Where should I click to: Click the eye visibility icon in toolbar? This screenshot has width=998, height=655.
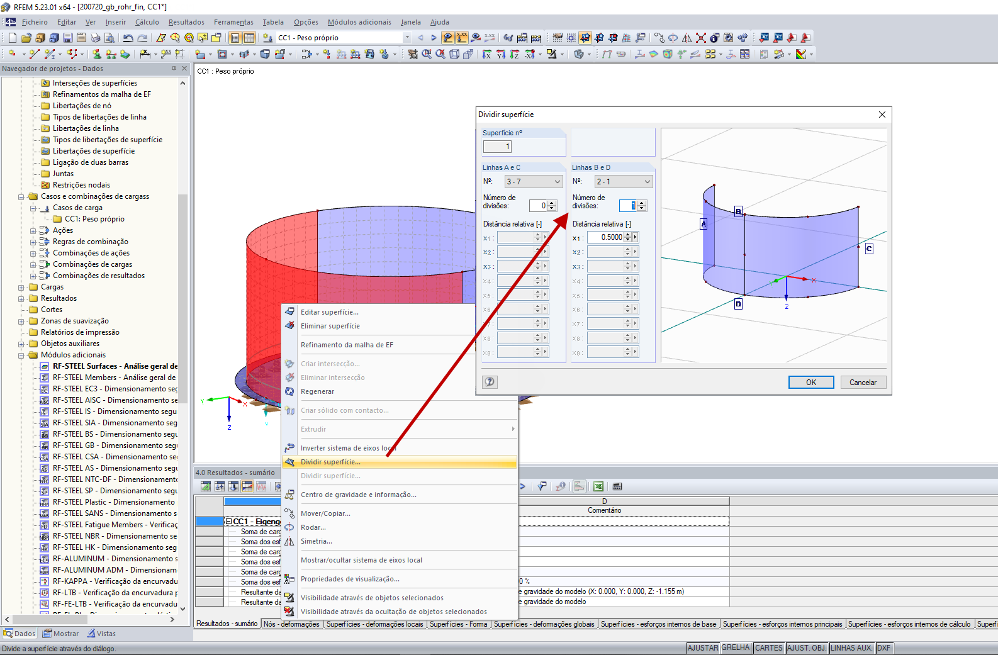click(x=476, y=38)
